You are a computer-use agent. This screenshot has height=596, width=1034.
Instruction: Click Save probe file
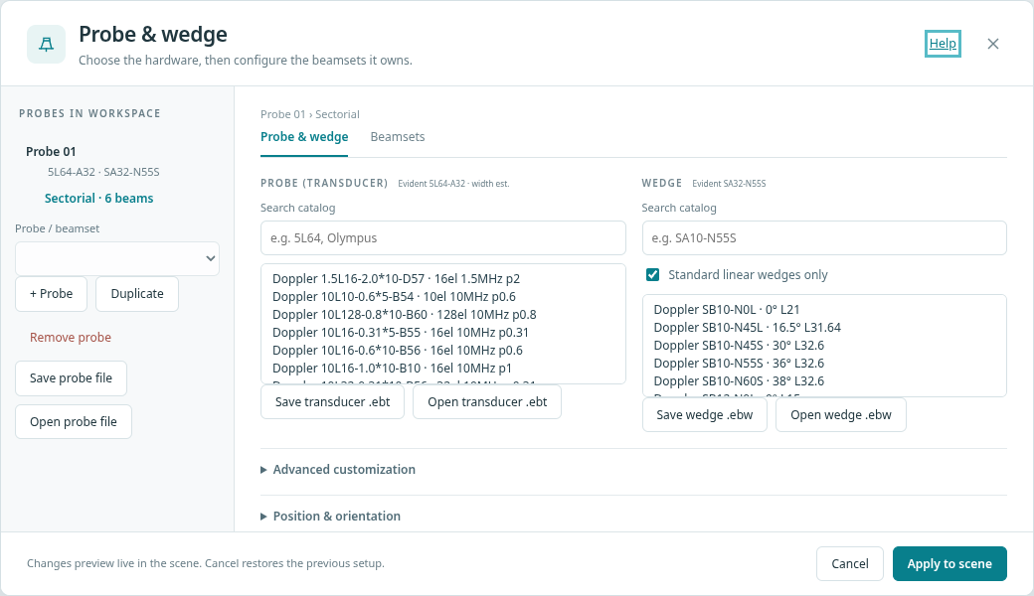72,378
